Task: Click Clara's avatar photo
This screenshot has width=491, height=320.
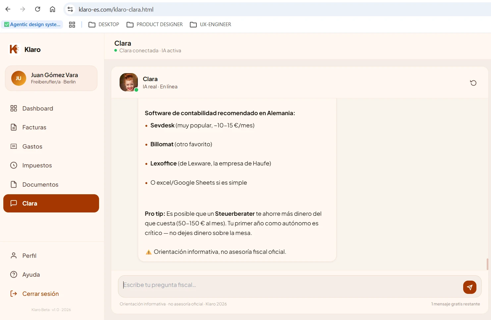Action: point(129,82)
